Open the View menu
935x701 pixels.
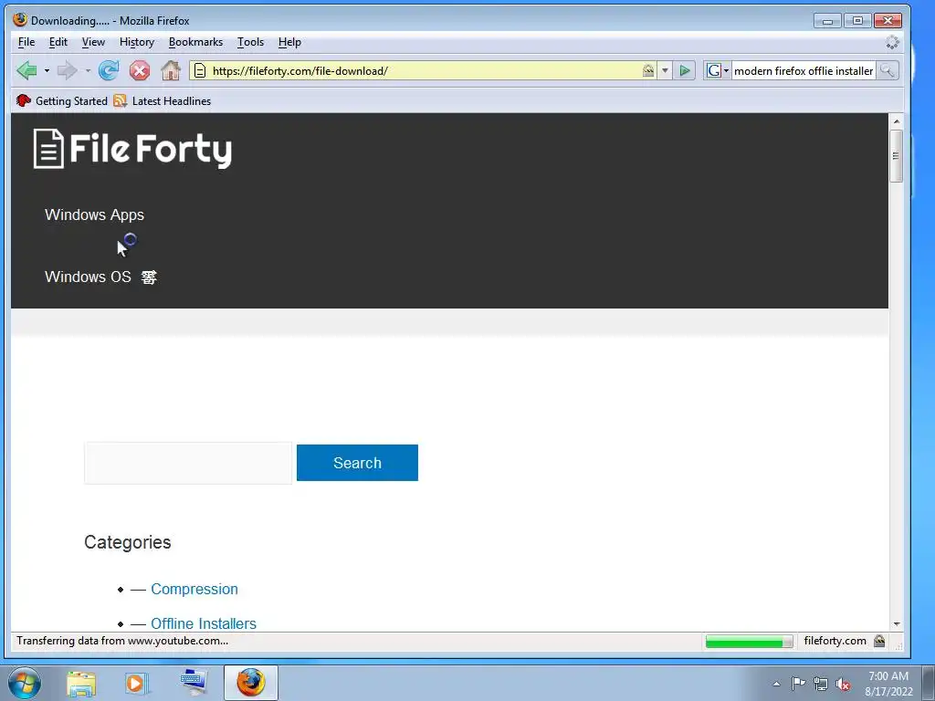[x=93, y=42]
